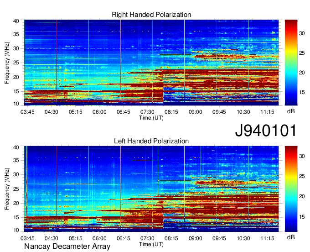The image size is (310, 252).
Task: Click the "Time (UT)" label under the Left Handed plot
Action: click(x=151, y=244)
